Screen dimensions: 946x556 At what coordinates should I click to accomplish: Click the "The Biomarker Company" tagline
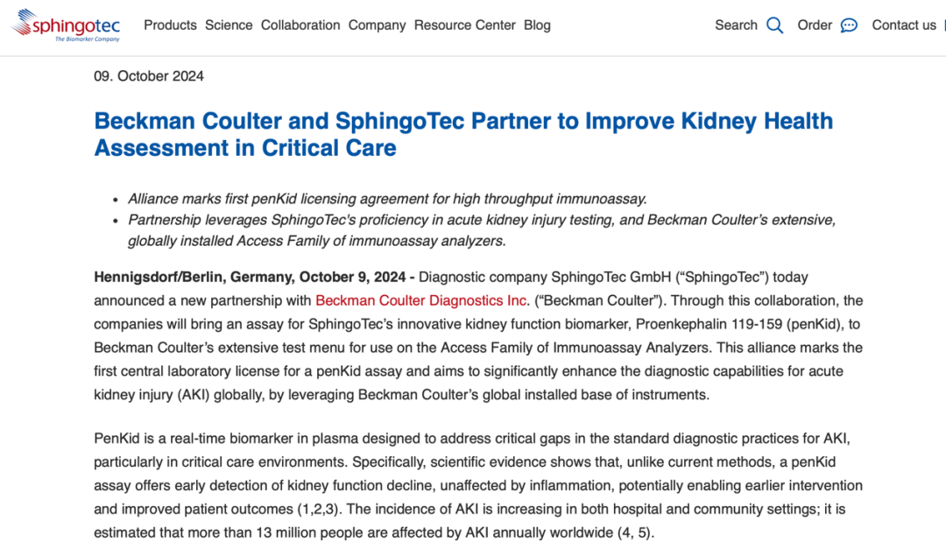[x=87, y=39]
